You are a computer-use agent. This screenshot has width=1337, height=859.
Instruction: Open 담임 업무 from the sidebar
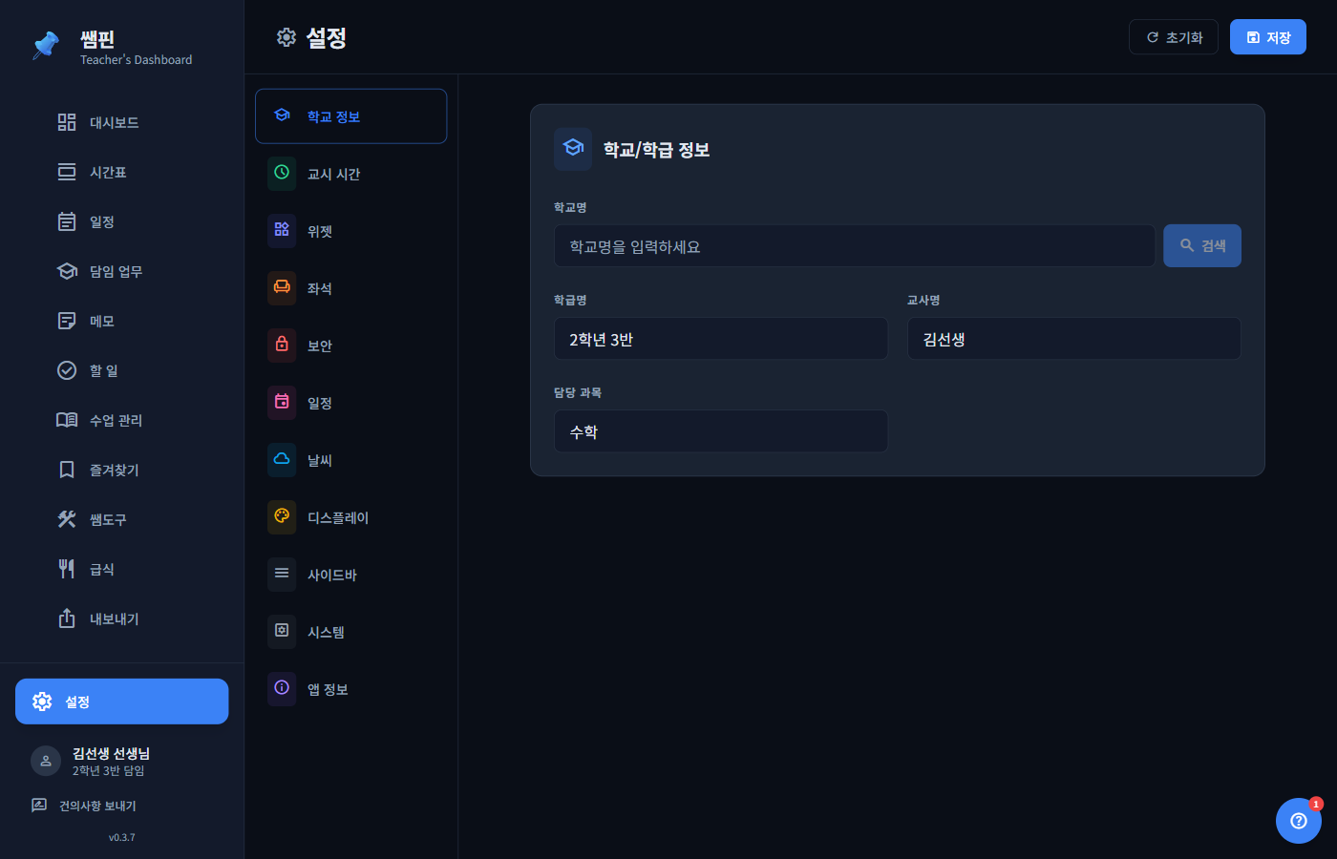pyautogui.click(x=66, y=271)
